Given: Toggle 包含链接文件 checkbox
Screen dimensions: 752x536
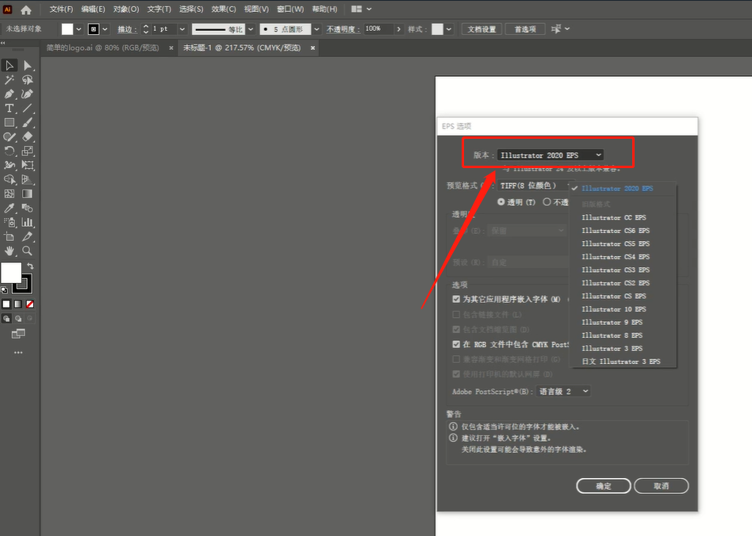Looking at the screenshot, I should (456, 315).
